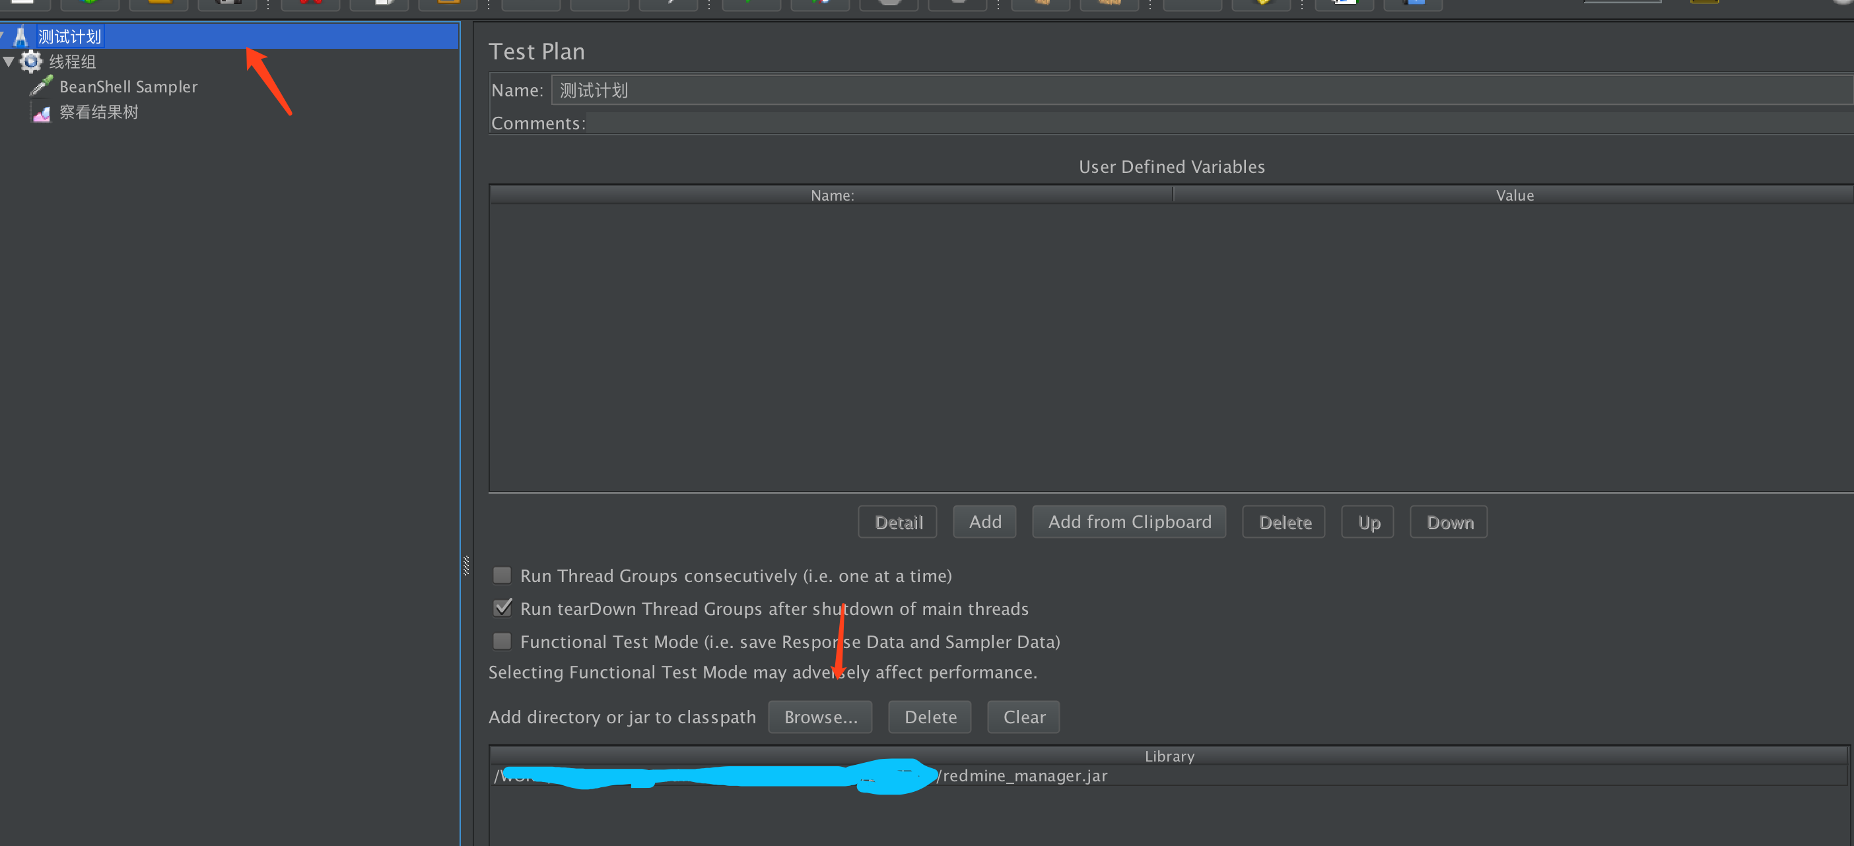This screenshot has height=846, width=1854.
Task: Click the 察看结果树 graph icon
Action: [42, 112]
